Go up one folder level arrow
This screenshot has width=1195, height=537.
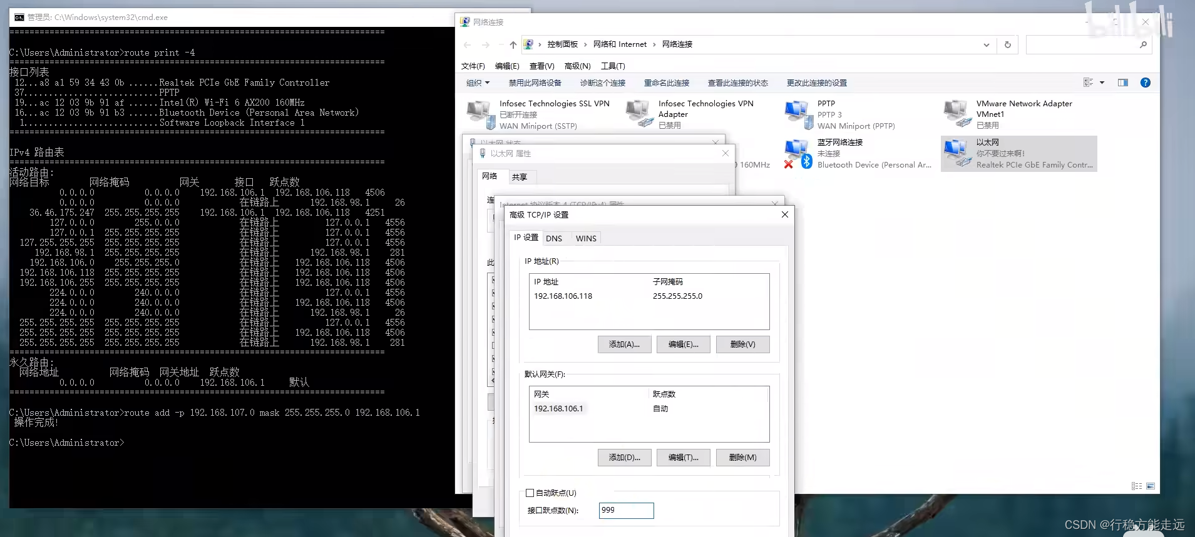coord(513,44)
